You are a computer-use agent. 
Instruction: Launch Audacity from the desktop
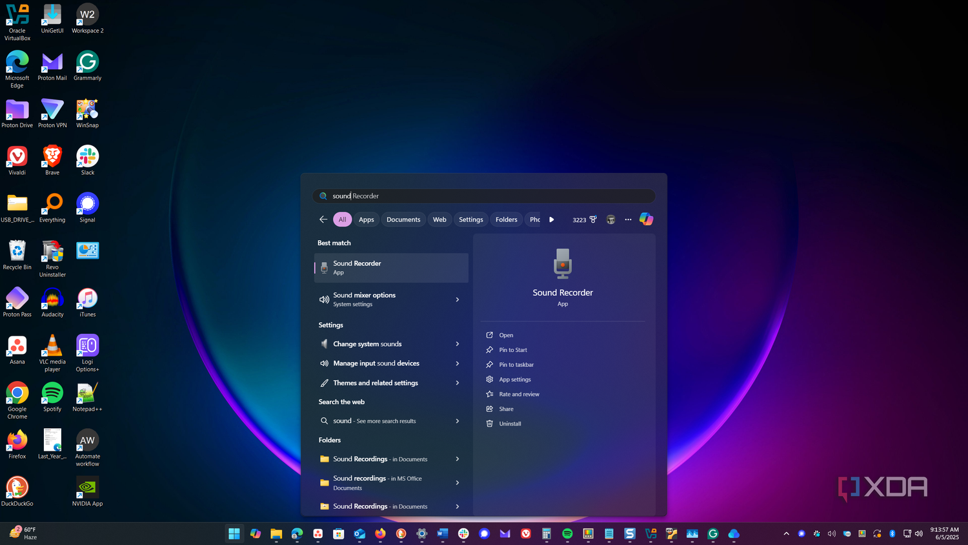pos(52,303)
